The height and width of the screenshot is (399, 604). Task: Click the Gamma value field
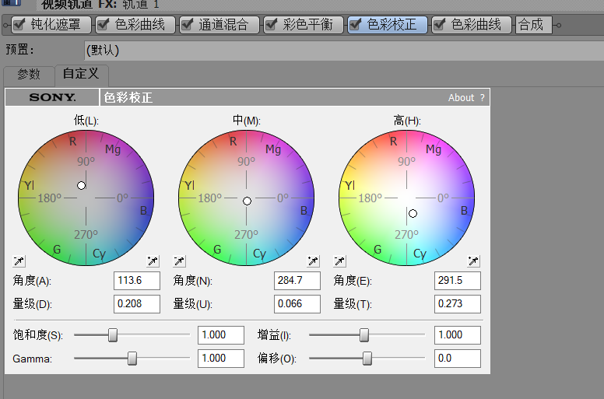(x=221, y=359)
